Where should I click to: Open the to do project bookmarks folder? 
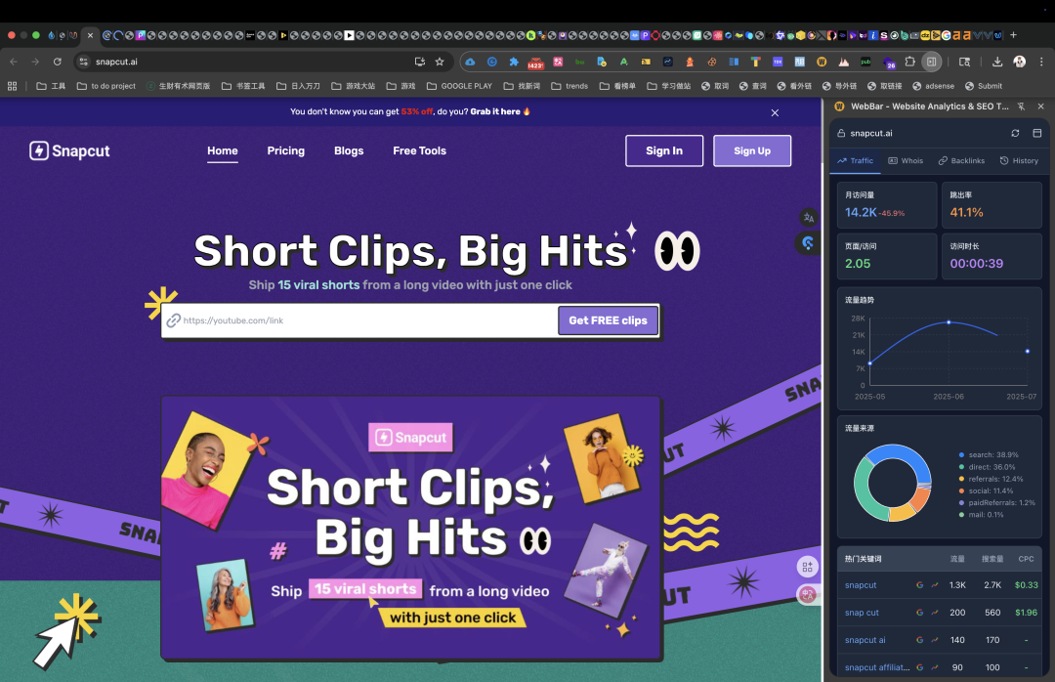click(x=106, y=86)
